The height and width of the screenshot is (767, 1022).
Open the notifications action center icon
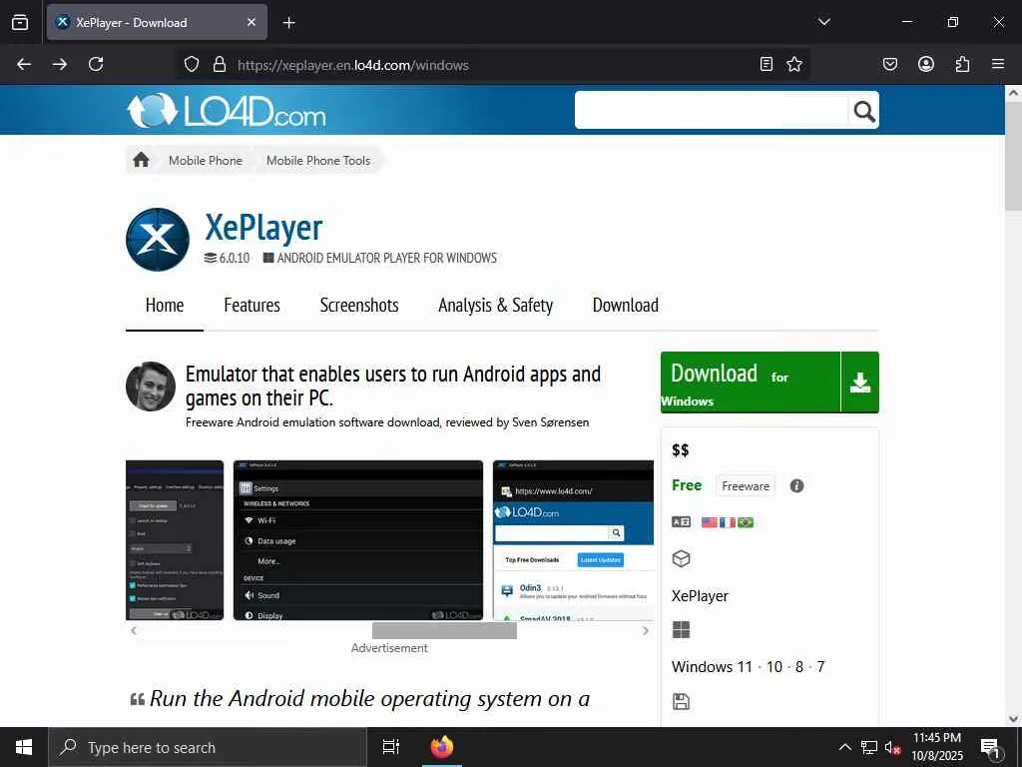pyautogui.click(x=990, y=748)
